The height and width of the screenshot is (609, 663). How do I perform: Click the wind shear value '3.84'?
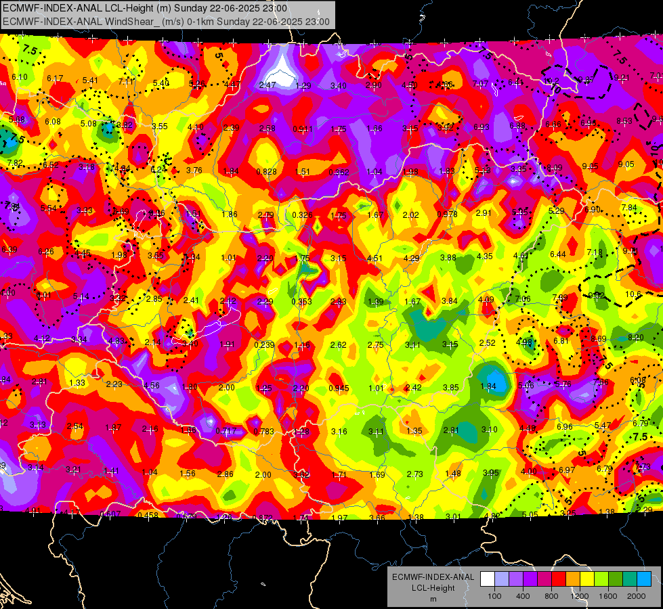tap(450, 301)
